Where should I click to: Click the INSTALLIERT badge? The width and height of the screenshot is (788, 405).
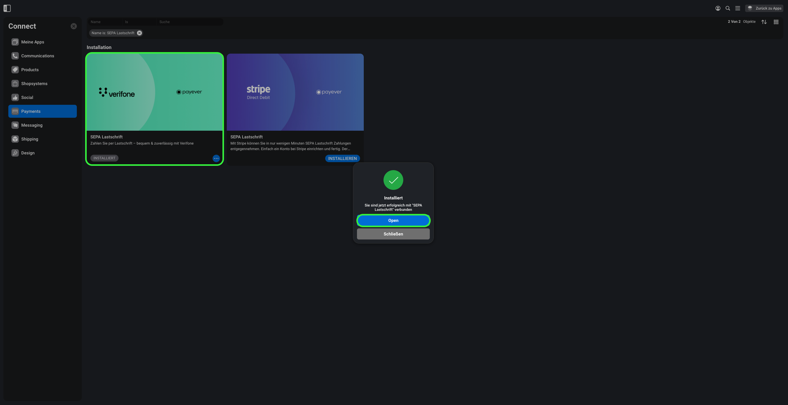(104, 158)
